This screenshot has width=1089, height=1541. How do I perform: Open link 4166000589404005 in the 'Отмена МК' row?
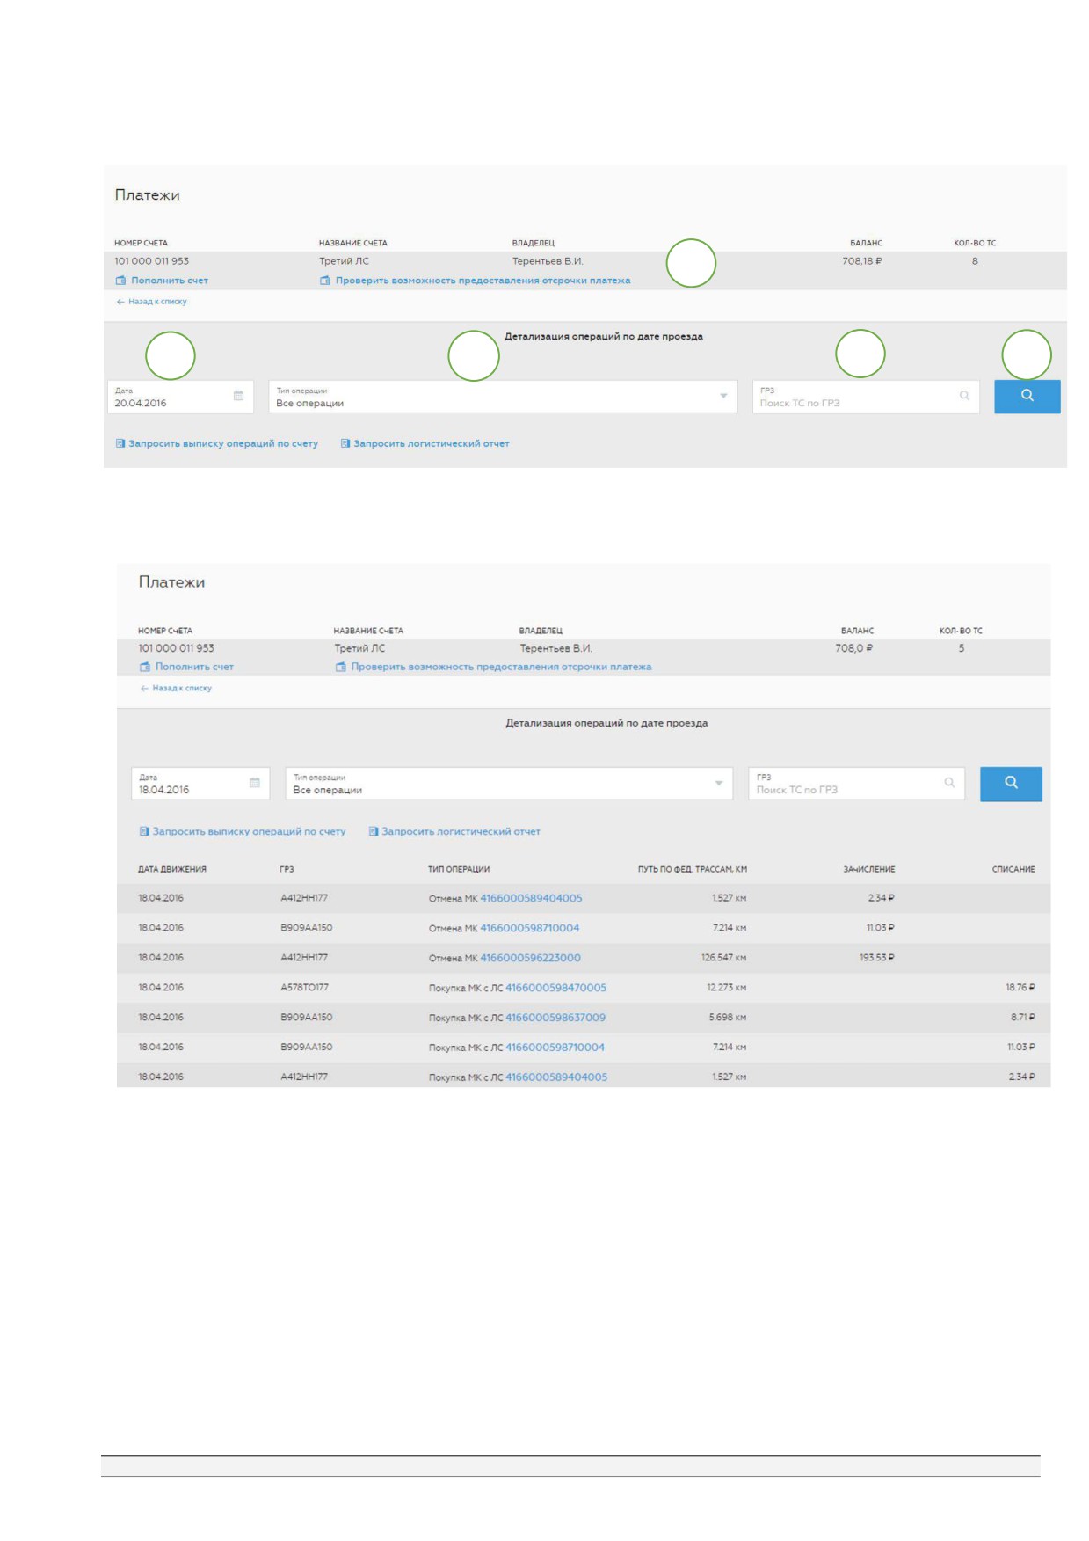[x=531, y=898]
